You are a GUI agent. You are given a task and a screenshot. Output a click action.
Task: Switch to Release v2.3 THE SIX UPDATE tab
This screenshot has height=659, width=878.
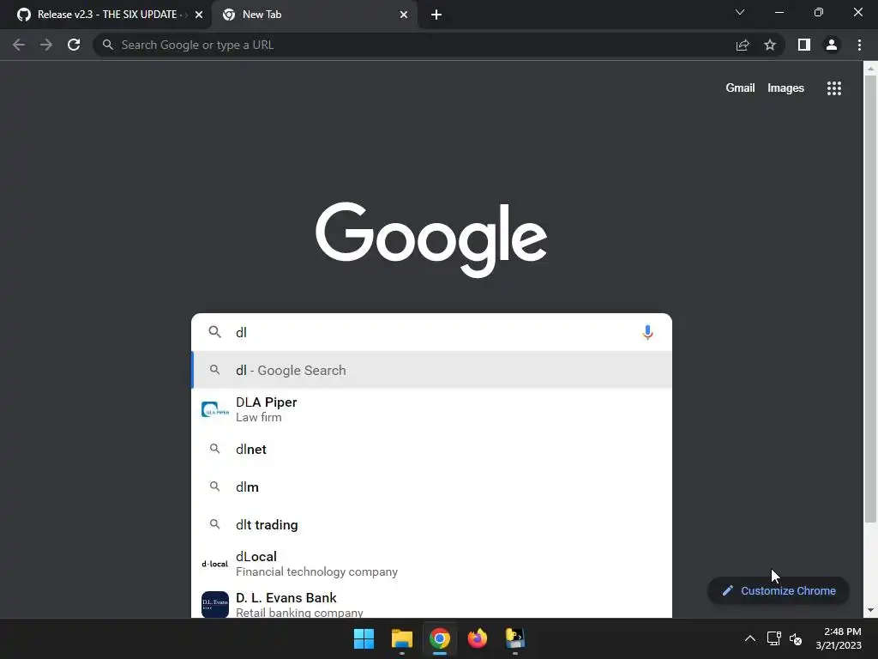tap(105, 15)
